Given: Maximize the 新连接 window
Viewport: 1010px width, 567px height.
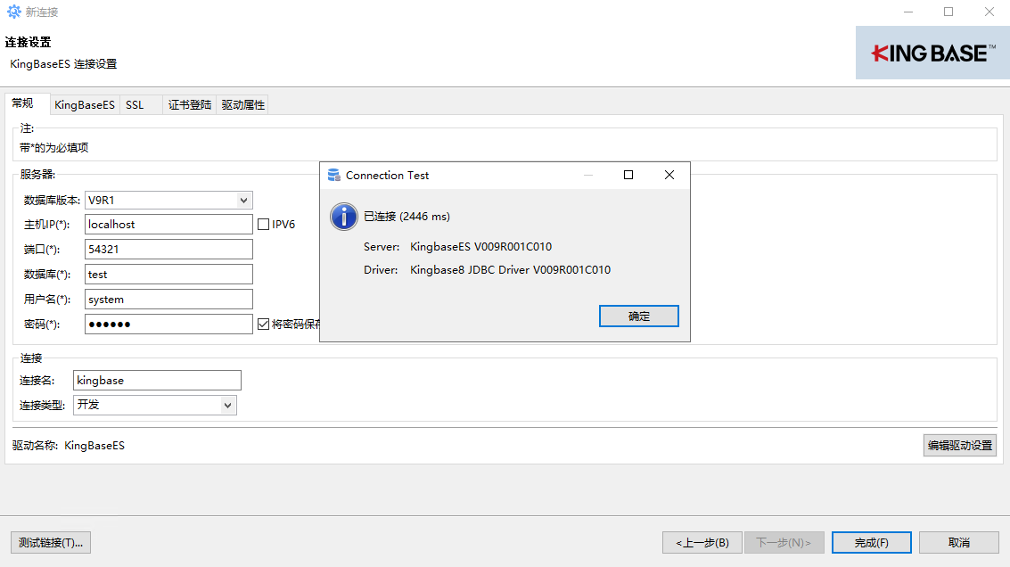Looking at the screenshot, I should (948, 12).
